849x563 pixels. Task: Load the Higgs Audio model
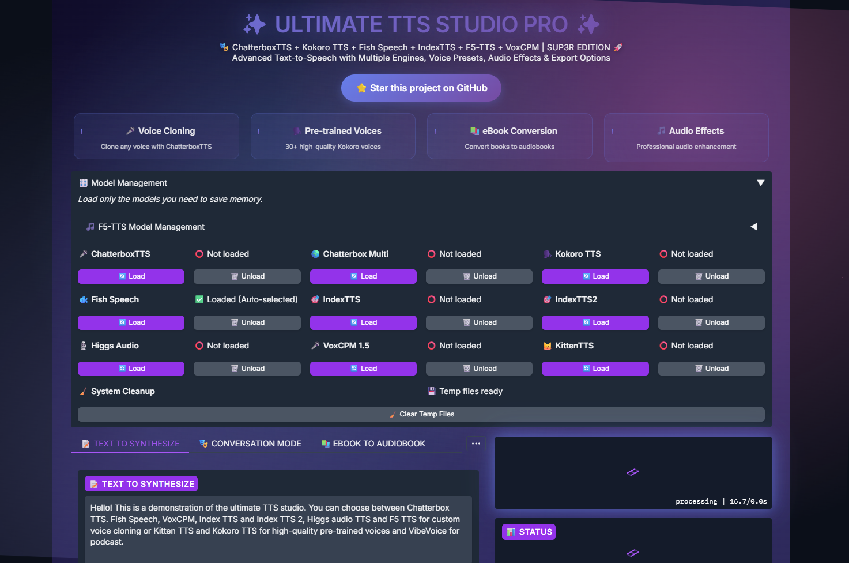click(x=131, y=369)
